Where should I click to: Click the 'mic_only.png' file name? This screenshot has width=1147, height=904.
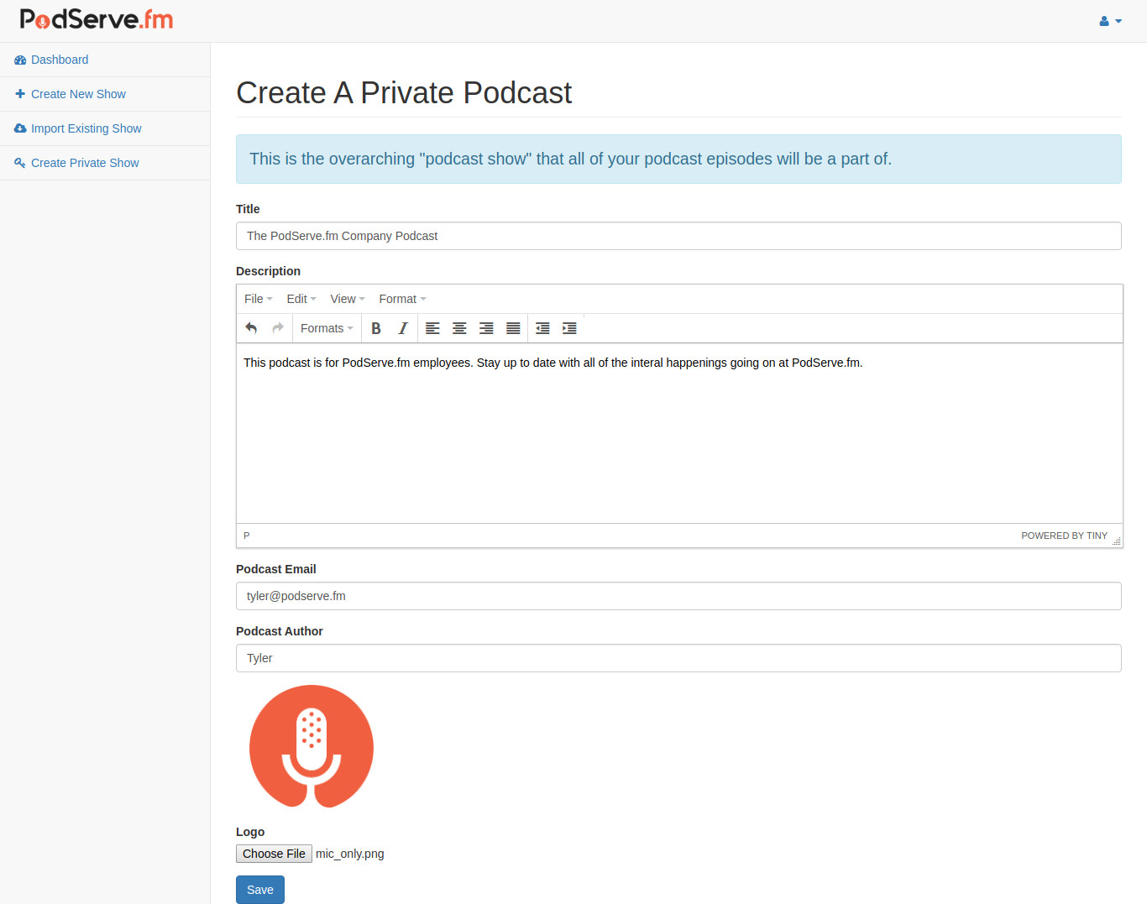tap(350, 854)
